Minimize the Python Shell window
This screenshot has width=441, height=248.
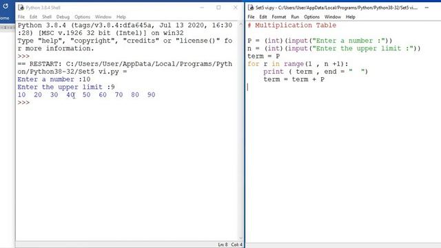(202, 8)
